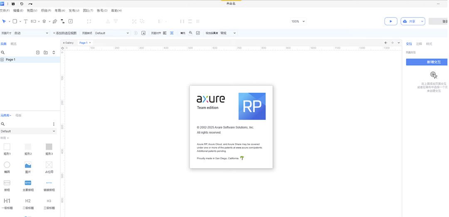Click the Save icon in title bar
The image size is (449, 217).
(x=13, y=4)
